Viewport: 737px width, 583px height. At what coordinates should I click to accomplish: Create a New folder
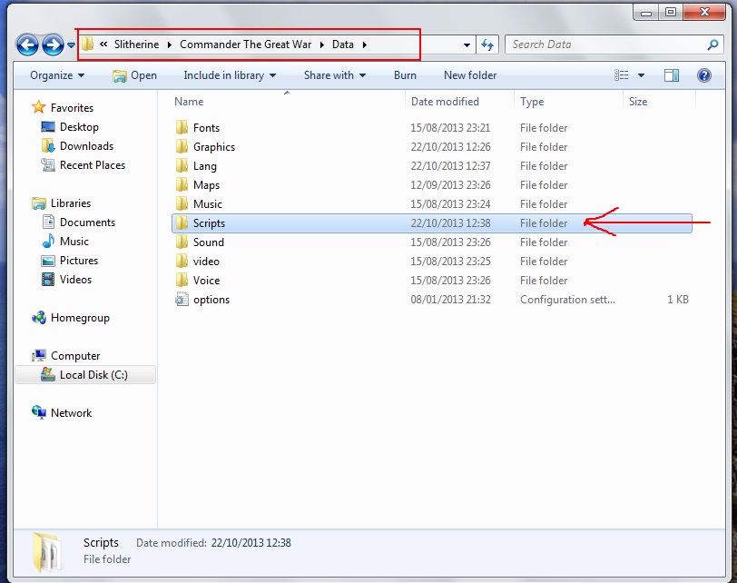pos(470,75)
